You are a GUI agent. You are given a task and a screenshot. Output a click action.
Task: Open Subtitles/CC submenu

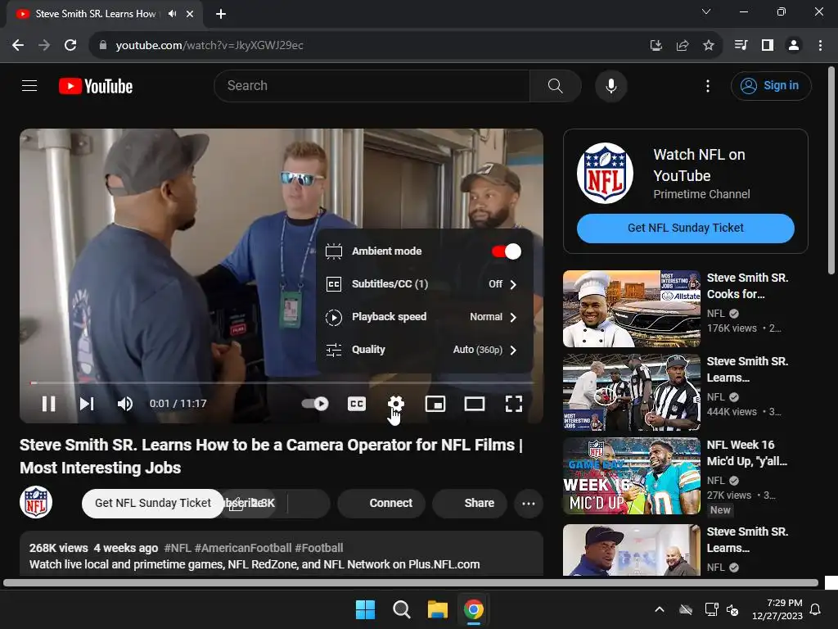[x=425, y=284]
